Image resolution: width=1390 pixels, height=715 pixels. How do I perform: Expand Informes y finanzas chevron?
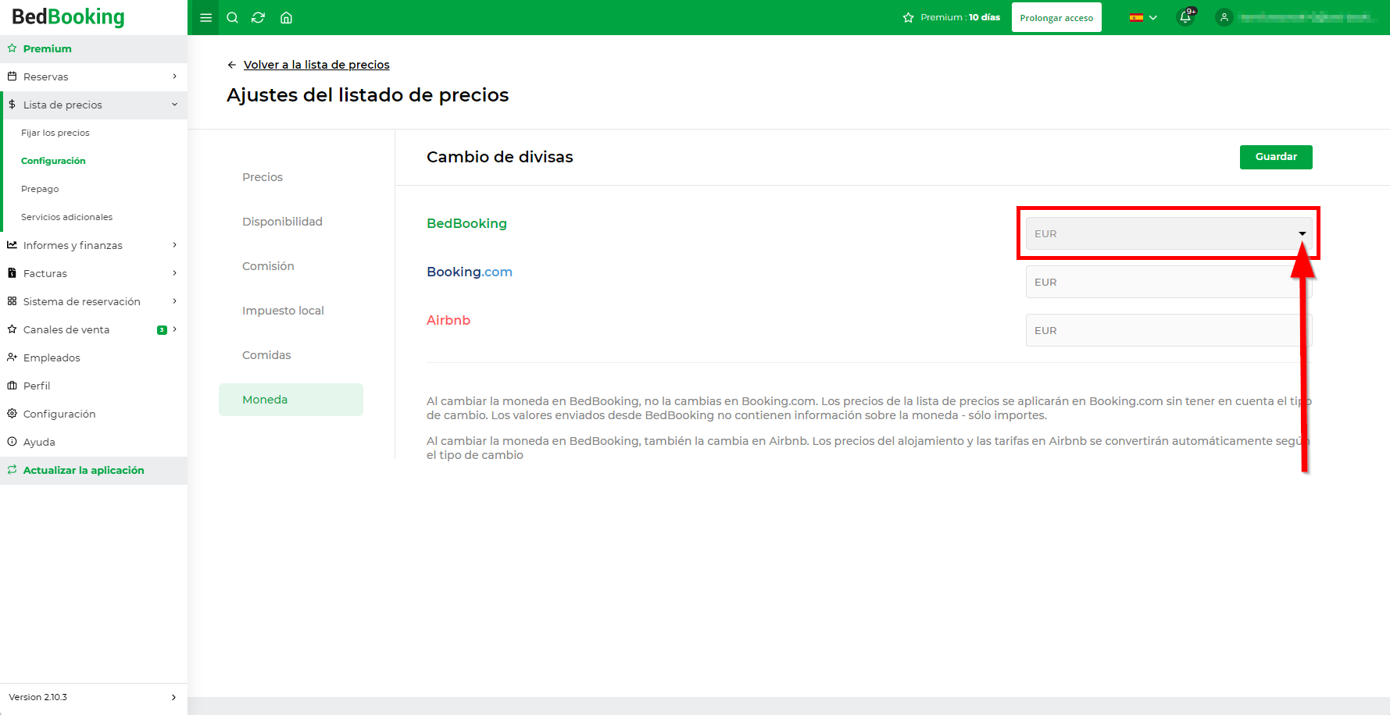(x=174, y=245)
